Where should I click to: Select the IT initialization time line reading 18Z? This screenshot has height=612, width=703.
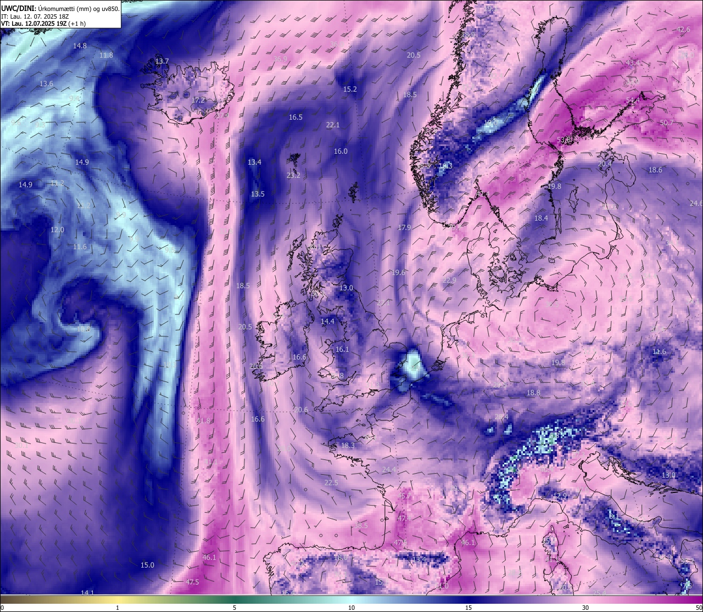point(35,16)
